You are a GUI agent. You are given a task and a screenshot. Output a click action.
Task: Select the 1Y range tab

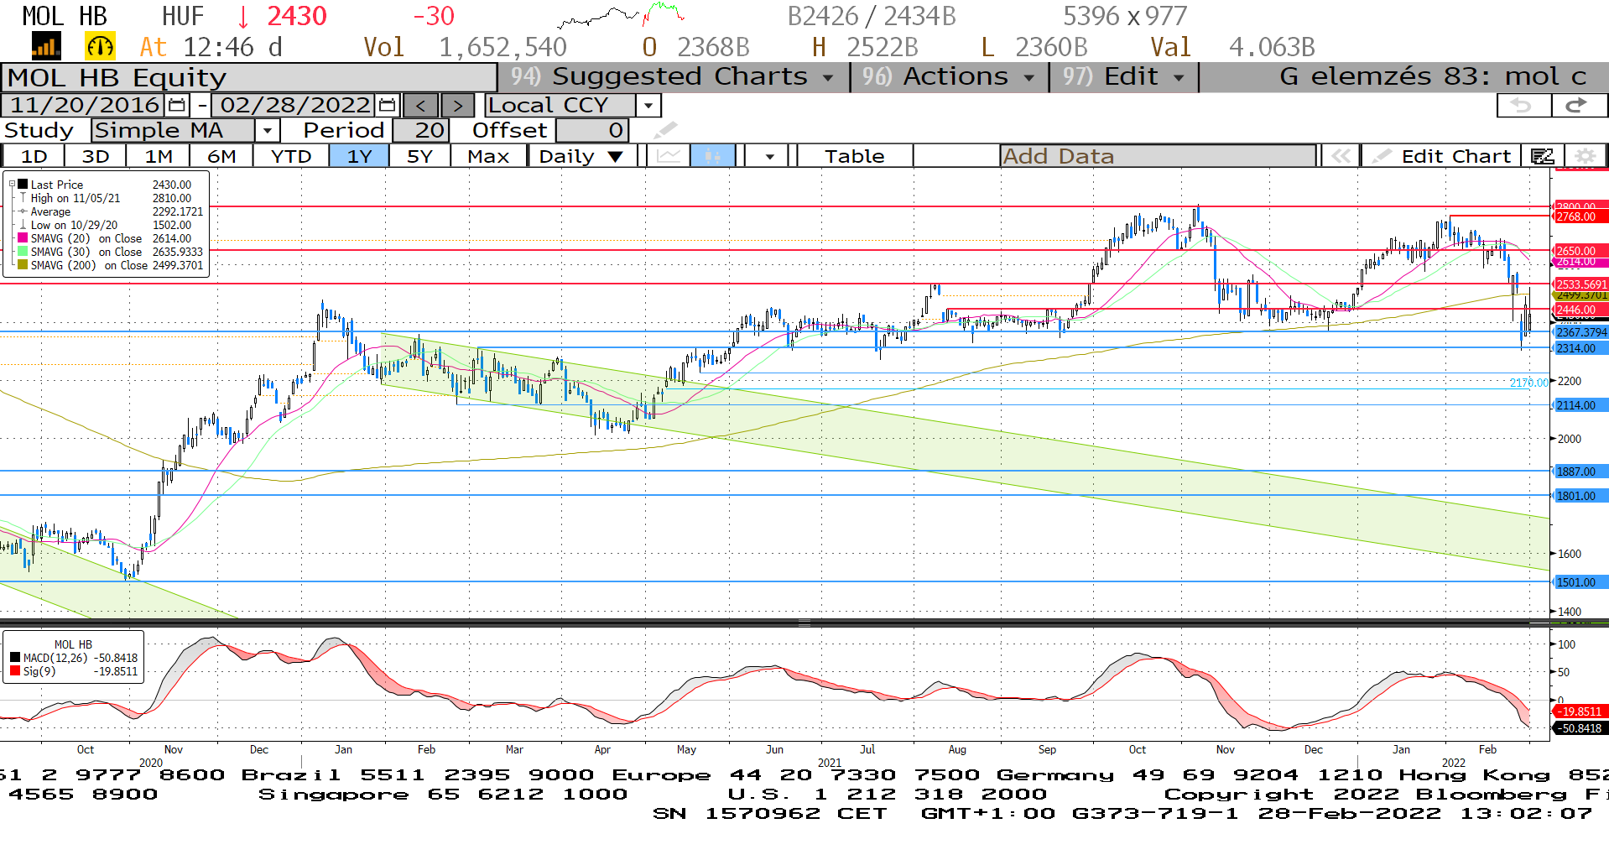(x=359, y=156)
